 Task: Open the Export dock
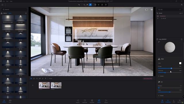click(106, 101)
